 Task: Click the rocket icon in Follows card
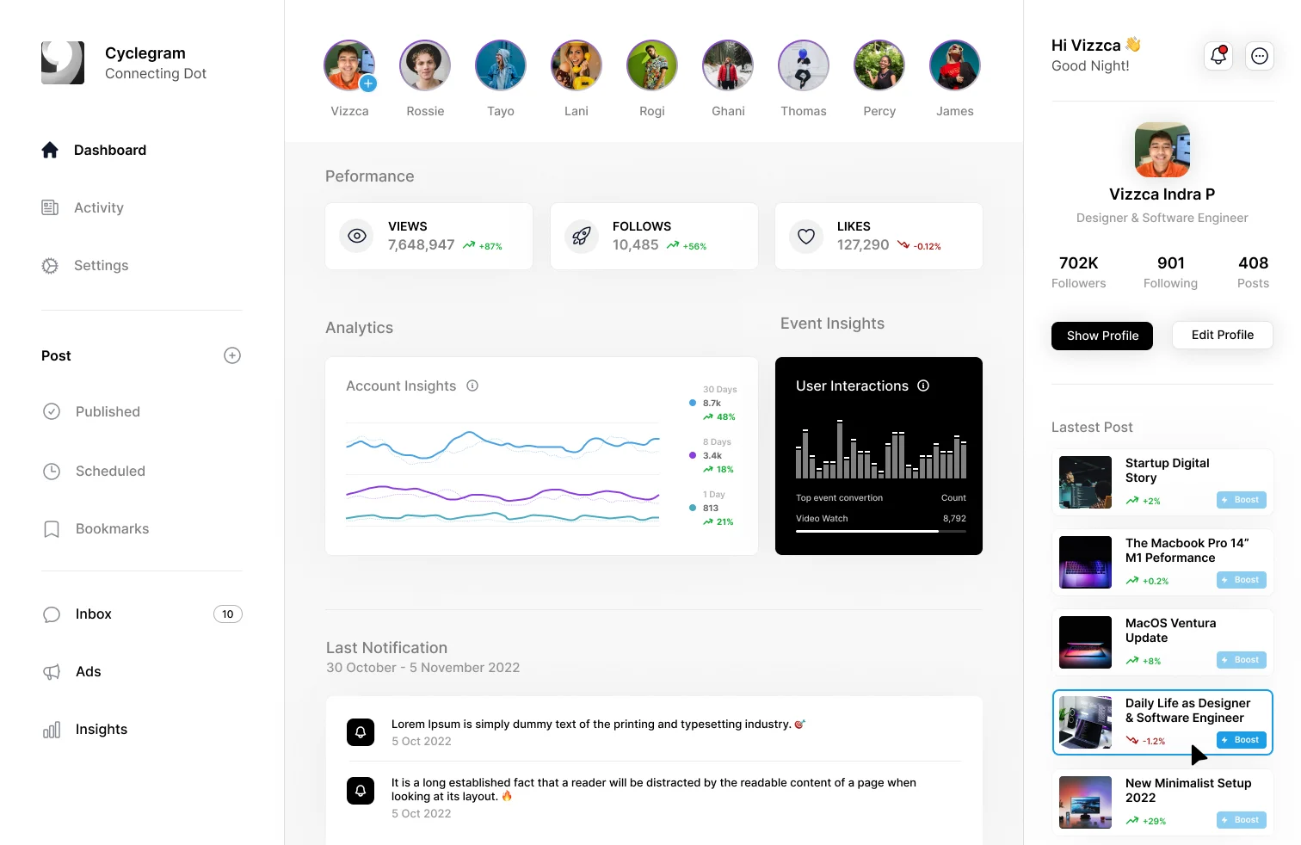click(582, 236)
